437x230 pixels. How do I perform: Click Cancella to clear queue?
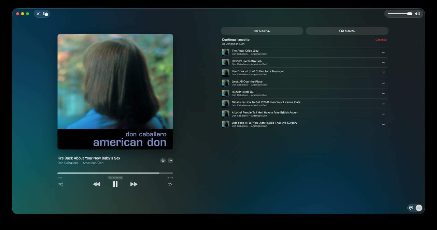(381, 40)
